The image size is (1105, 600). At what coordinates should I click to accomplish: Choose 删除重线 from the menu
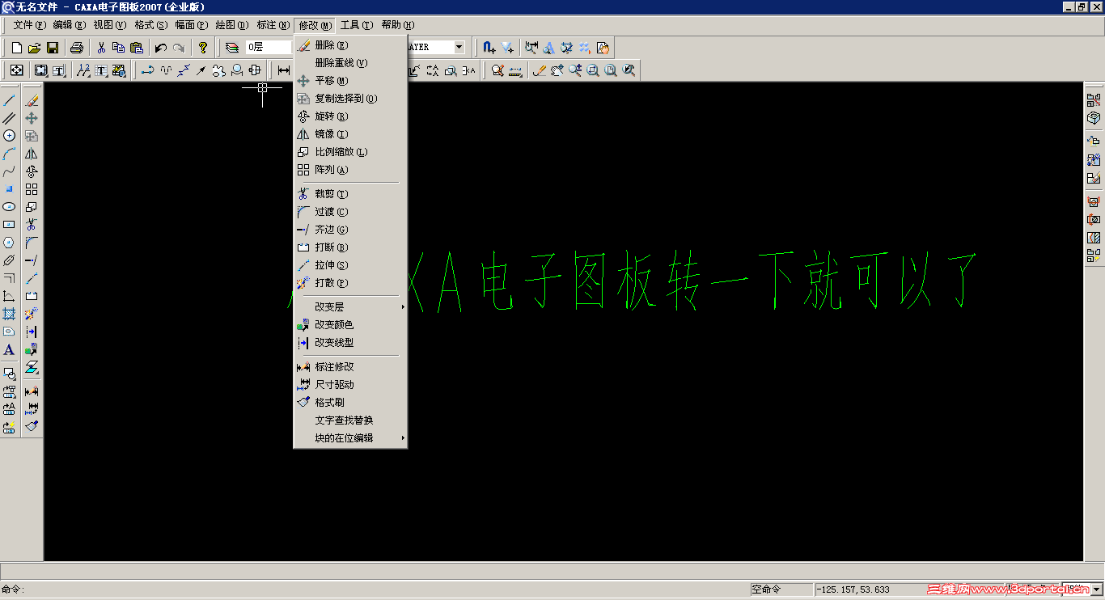coord(350,63)
